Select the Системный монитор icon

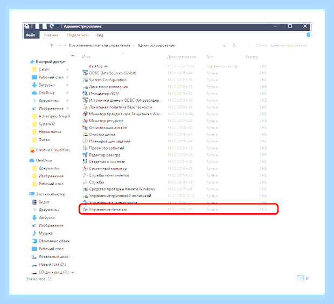85,168
